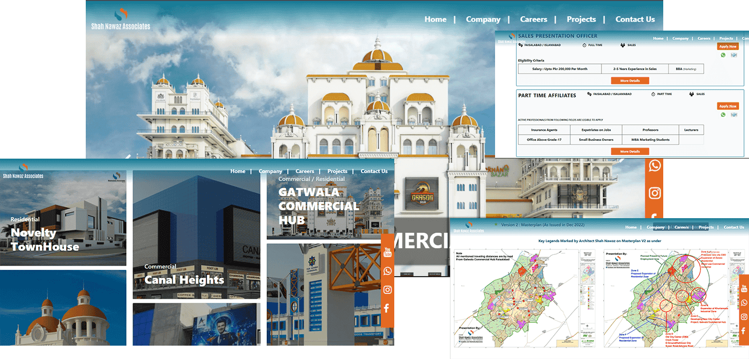Click the Small Business Owners cell

pyautogui.click(x=596, y=140)
